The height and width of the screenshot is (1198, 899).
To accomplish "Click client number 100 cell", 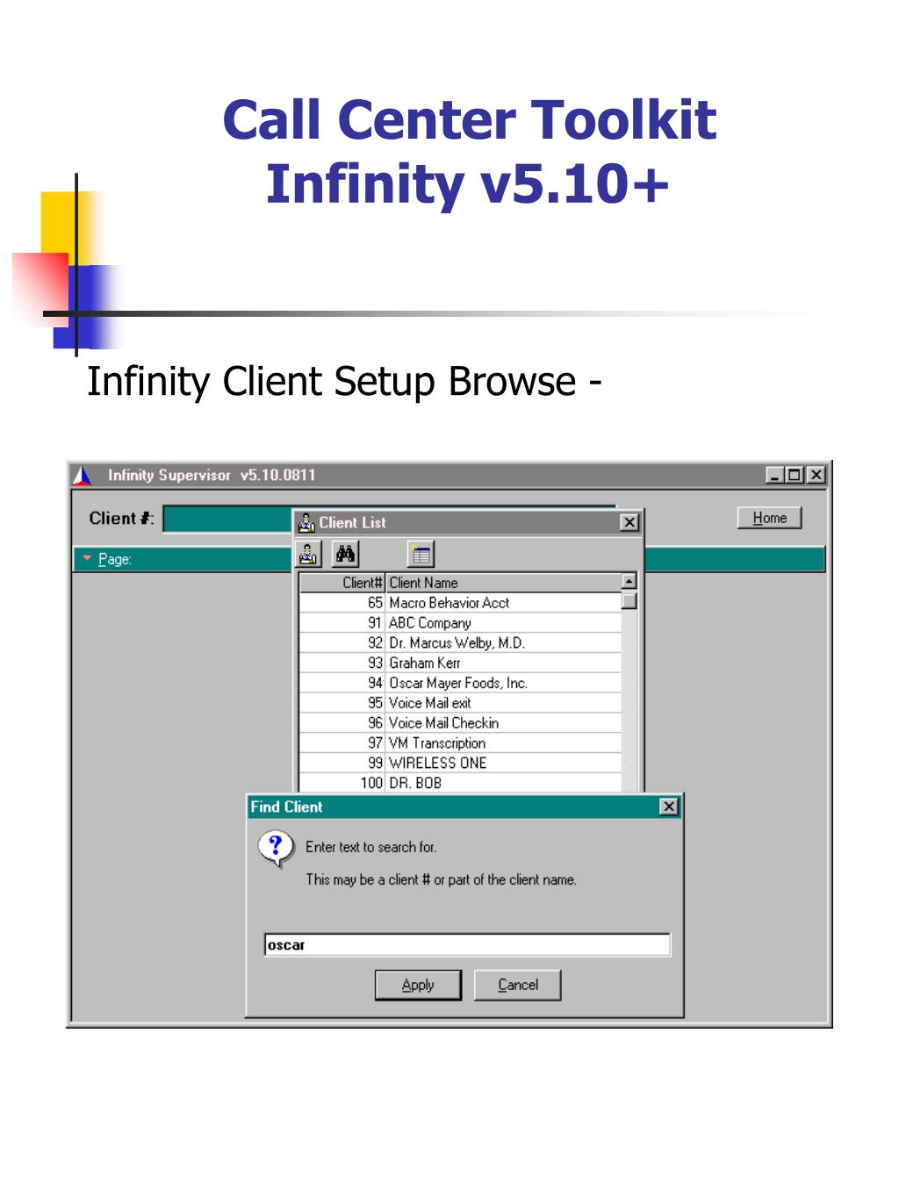I will [342, 783].
